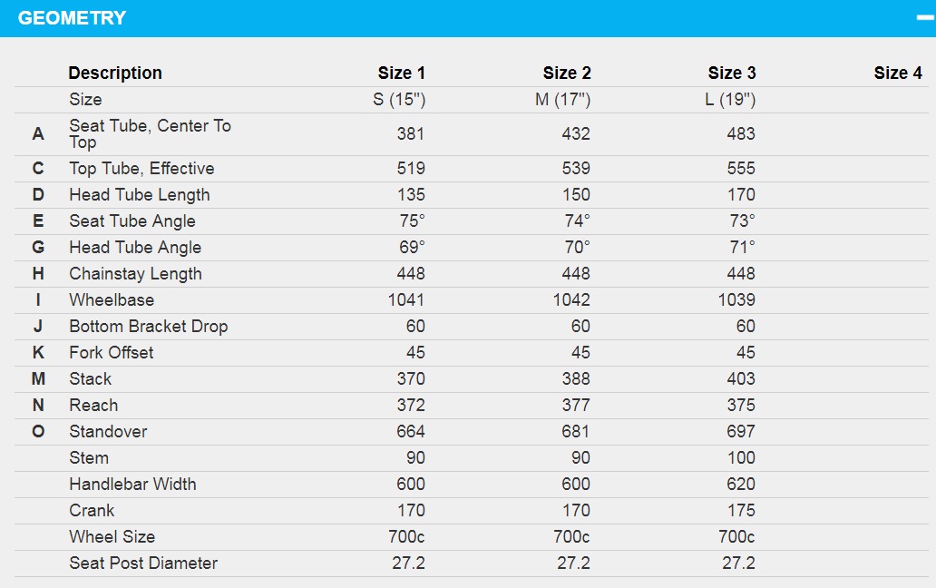Select the Seat Tube, Center To Top row label
Image resolution: width=936 pixels, height=588 pixels.
pos(150,133)
